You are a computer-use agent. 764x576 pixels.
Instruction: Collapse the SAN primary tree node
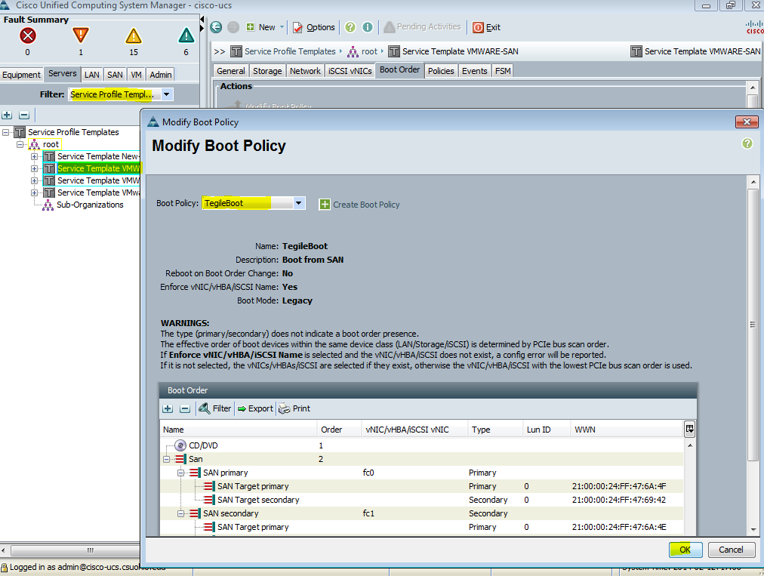(x=181, y=473)
